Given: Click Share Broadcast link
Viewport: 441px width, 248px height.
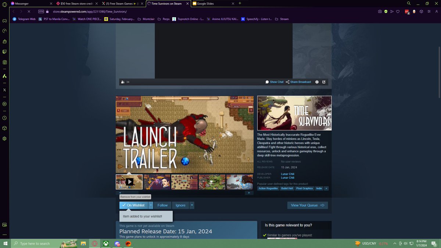Looking at the screenshot, I should point(298,82).
